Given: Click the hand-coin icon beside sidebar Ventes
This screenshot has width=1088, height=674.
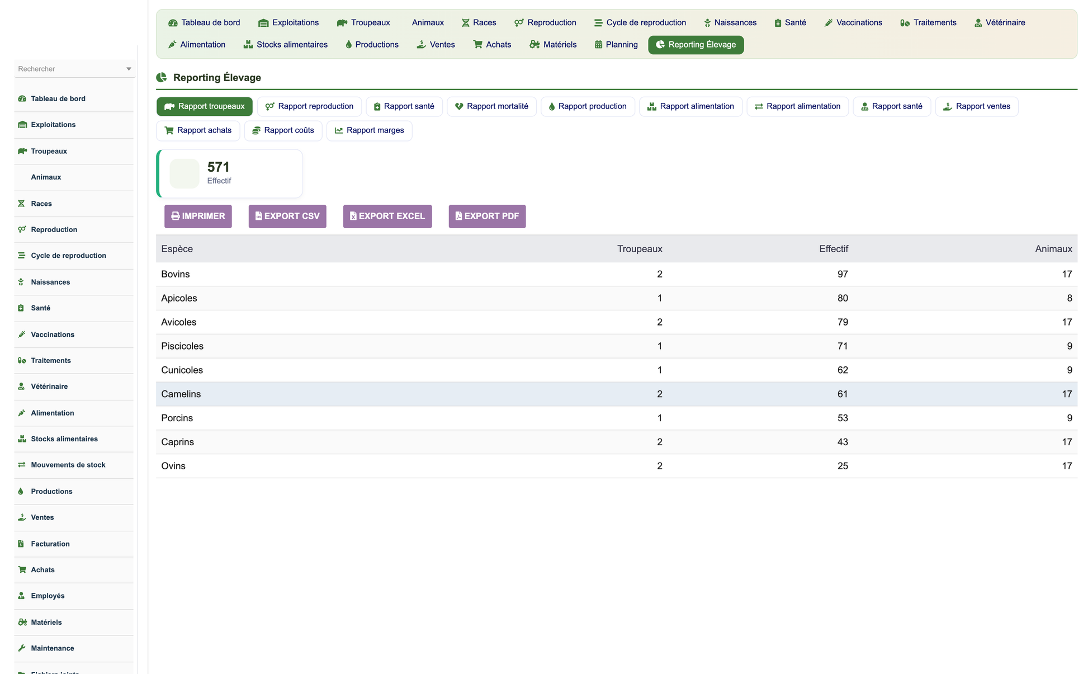Looking at the screenshot, I should click(22, 517).
